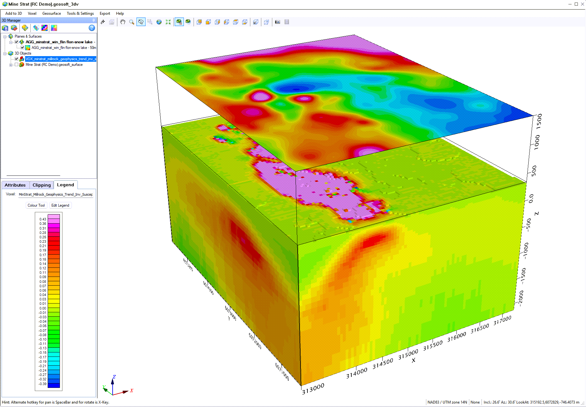This screenshot has height=407, width=586.
Task: Uncheck the VOX_minstrat_millrock voxel checkbox
Action: tap(17, 59)
